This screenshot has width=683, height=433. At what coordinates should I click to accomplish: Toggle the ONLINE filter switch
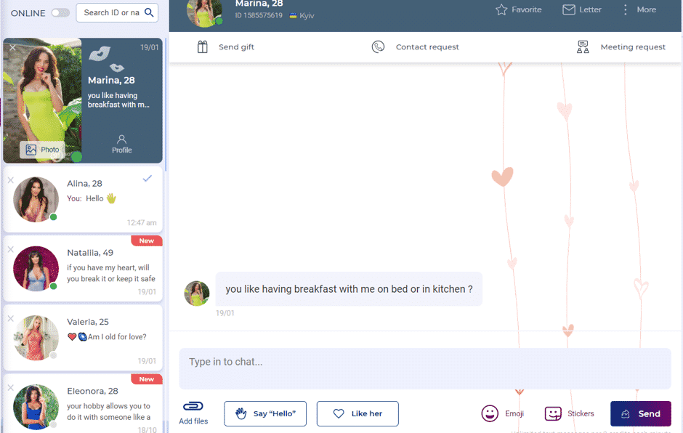60,12
